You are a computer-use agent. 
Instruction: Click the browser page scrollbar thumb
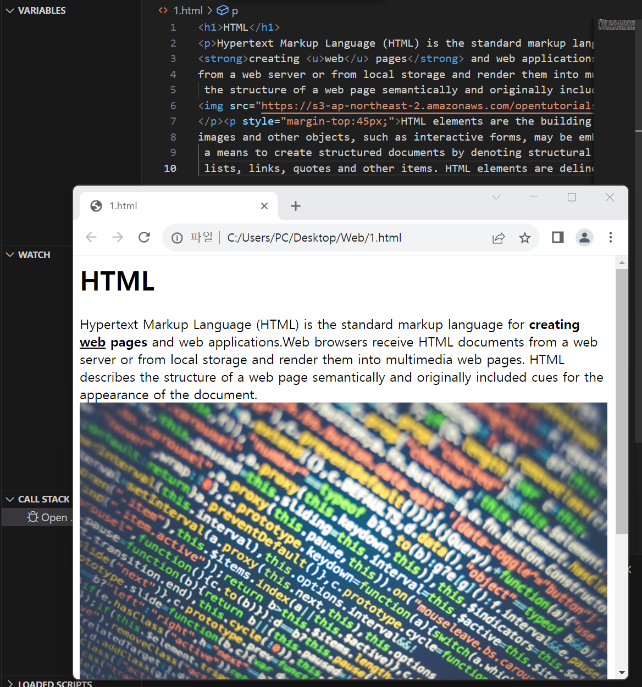[622, 401]
